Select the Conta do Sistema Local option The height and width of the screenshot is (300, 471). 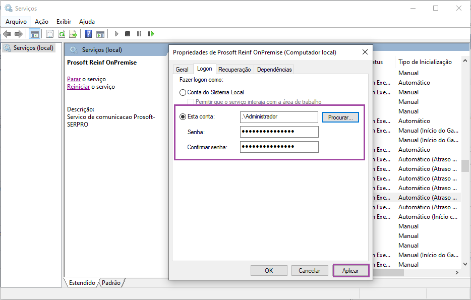[183, 92]
